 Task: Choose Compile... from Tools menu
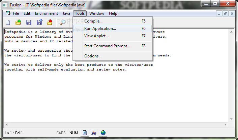click(x=113, y=21)
